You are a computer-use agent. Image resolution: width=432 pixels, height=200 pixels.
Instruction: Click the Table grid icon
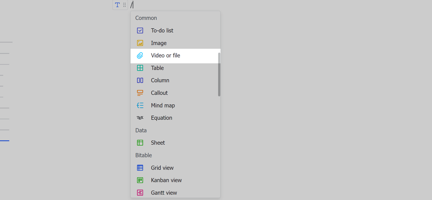click(x=140, y=68)
